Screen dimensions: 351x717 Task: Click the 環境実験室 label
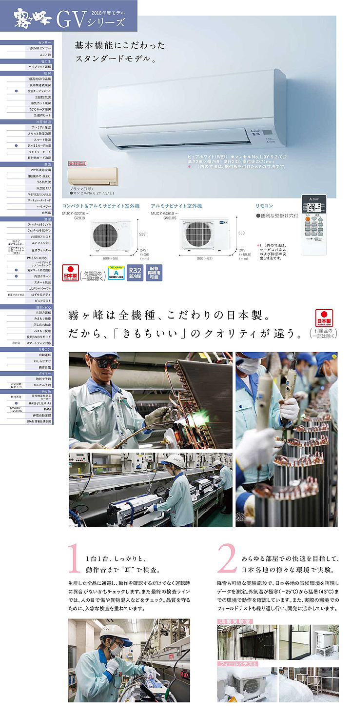coord(235,621)
